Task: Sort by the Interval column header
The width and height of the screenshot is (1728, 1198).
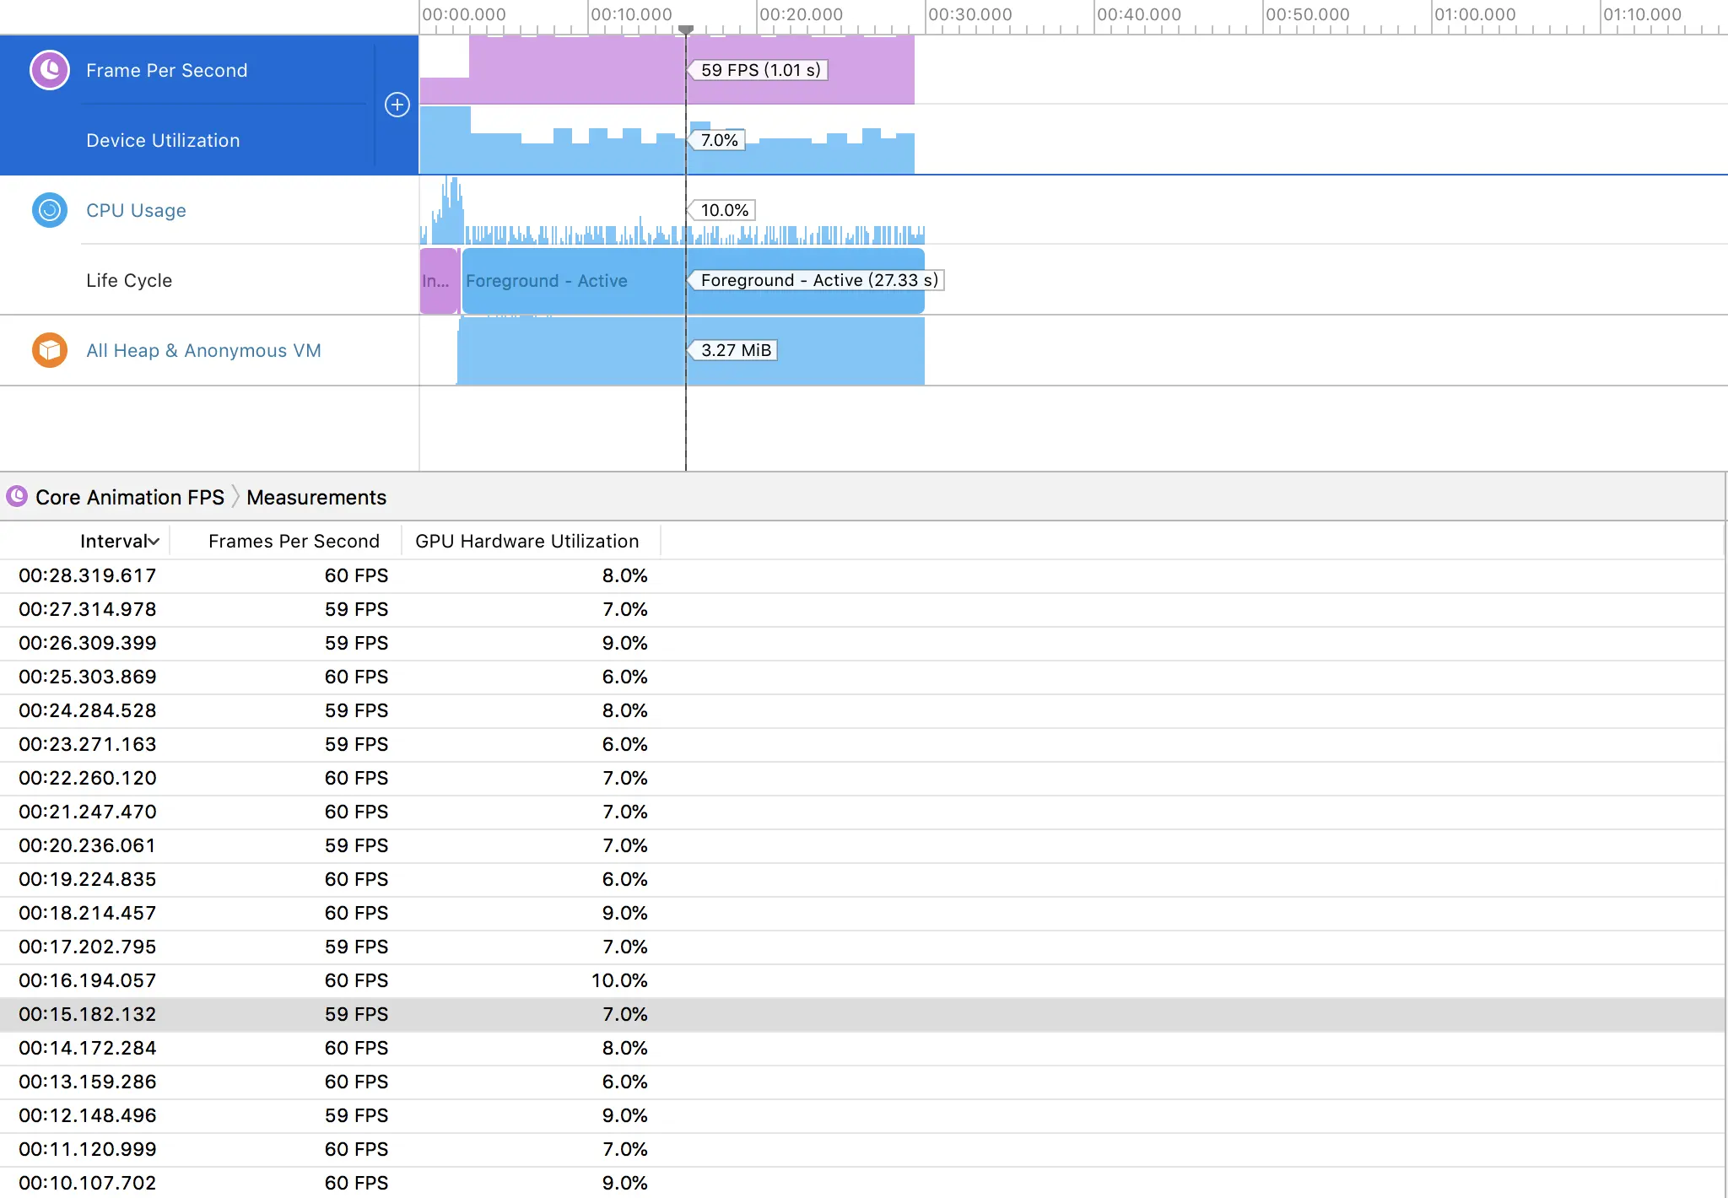Action: tap(118, 541)
